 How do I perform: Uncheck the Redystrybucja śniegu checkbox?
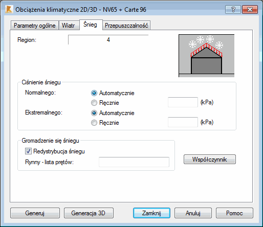point(28,151)
